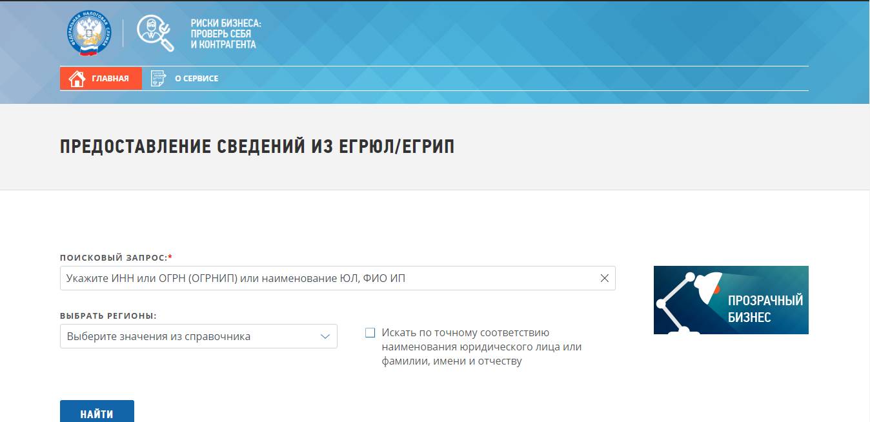
Task: Click the РИСКИ БИЗНЕСА header title link
Action: pyautogui.click(x=225, y=34)
